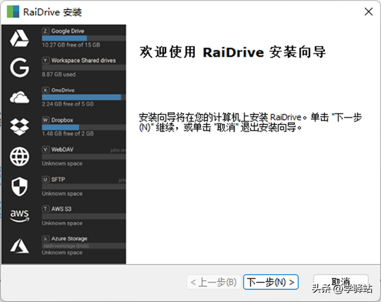Click the aws logo icon
This screenshot has width=381, height=302.
pos(20,216)
